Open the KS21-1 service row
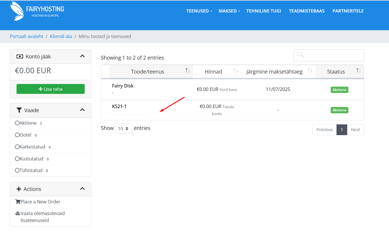The height and width of the screenshot is (238, 389). point(232,110)
